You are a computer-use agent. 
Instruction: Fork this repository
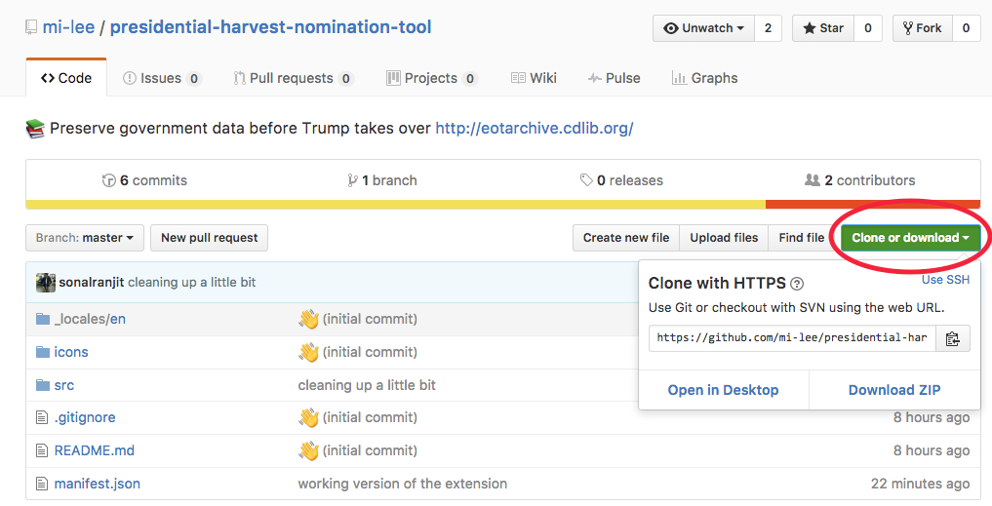pyautogui.click(x=922, y=28)
